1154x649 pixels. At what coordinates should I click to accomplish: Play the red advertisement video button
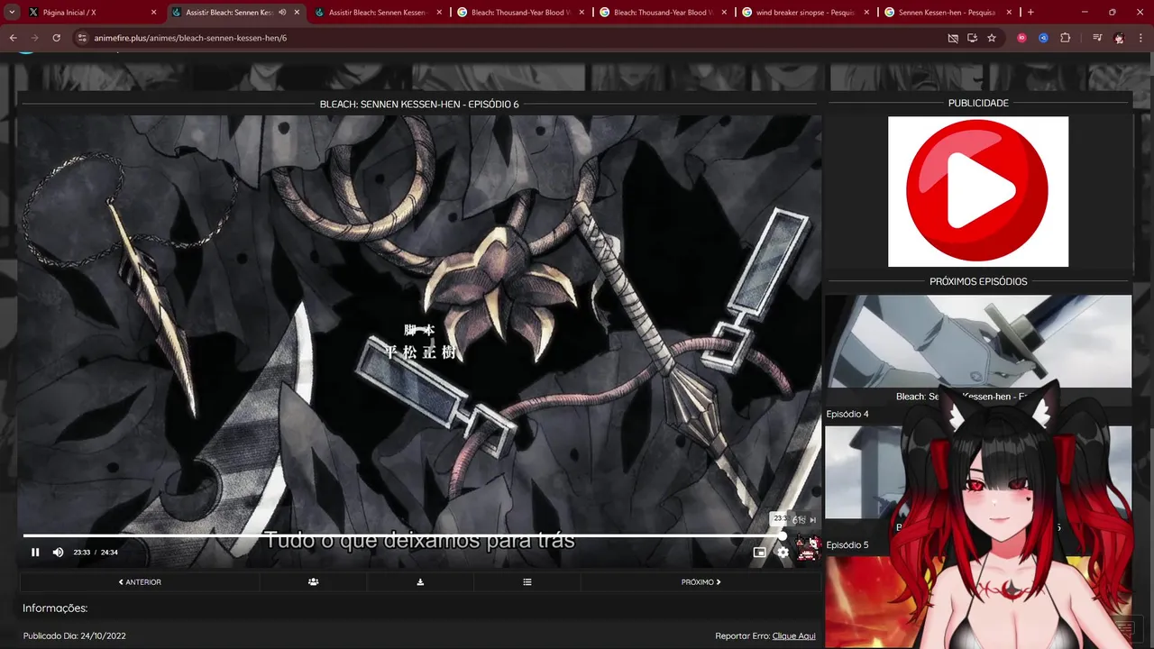(977, 191)
